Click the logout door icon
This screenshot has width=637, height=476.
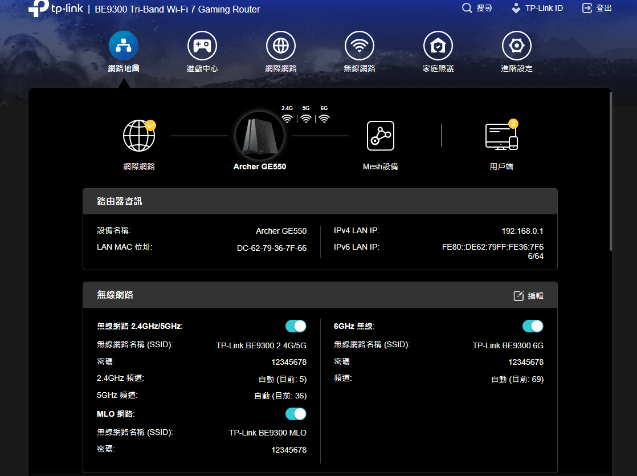point(587,8)
